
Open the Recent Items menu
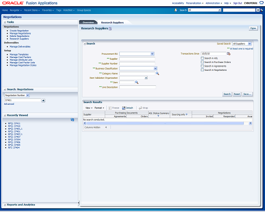click(32, 10)
